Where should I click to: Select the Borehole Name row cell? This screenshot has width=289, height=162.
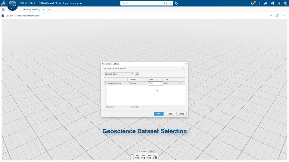tap(117, 83)
